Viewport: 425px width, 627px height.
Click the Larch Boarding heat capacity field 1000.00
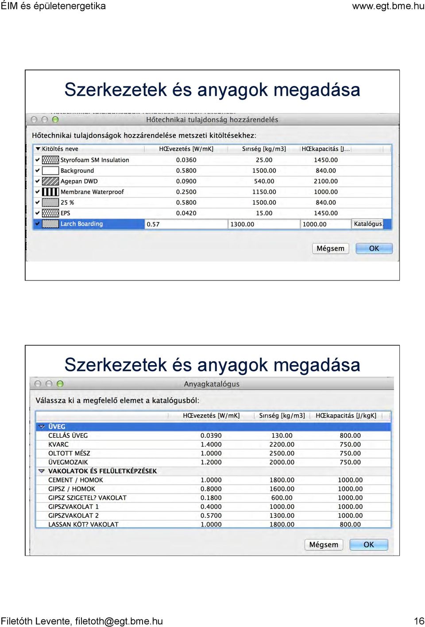[x=326, y=224]
